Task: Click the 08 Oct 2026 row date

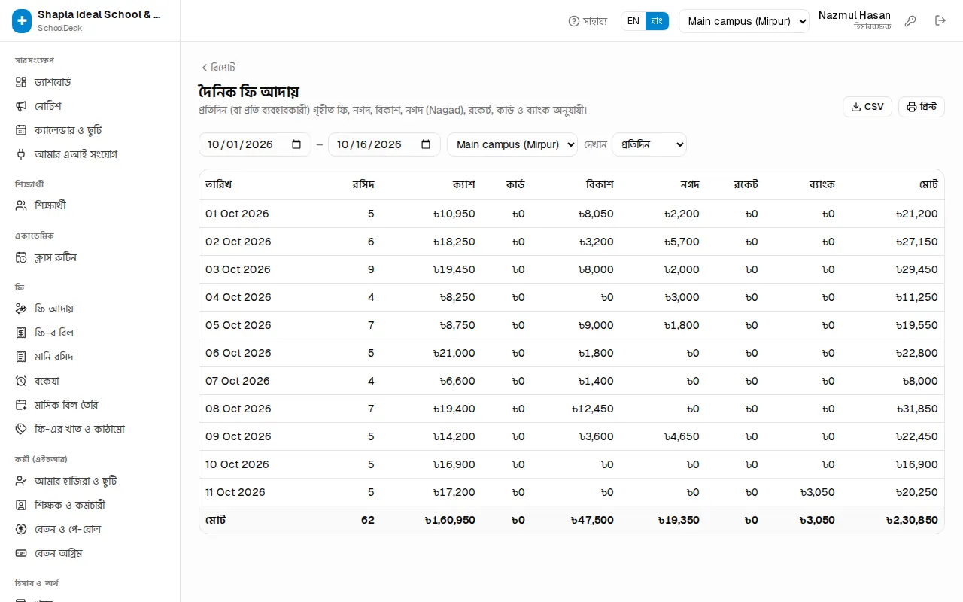Action: coord(238,409)
